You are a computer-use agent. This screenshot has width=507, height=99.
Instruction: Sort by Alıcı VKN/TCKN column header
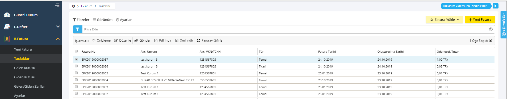(x=210, y=52)
